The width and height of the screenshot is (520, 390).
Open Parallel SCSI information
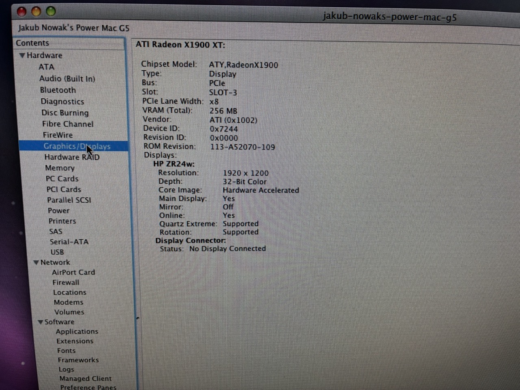click(69, 200)
